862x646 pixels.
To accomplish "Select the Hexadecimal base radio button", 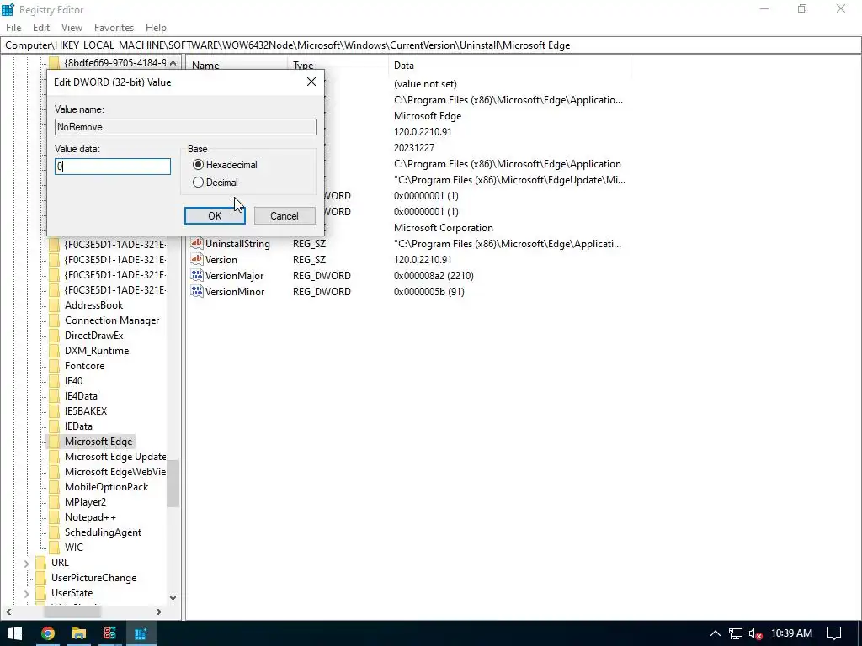I will point(198,165).
